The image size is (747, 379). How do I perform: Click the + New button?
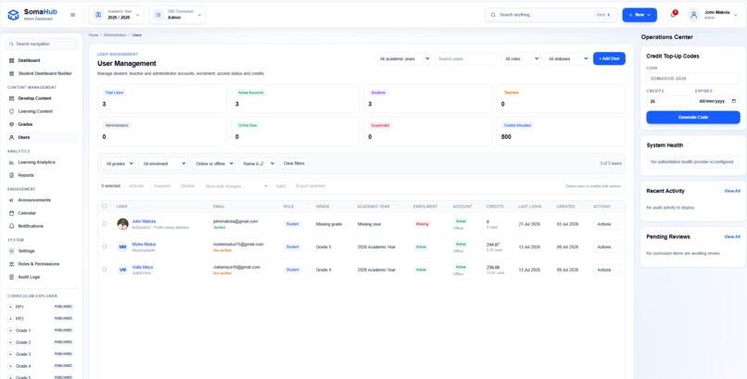(639, 15)
